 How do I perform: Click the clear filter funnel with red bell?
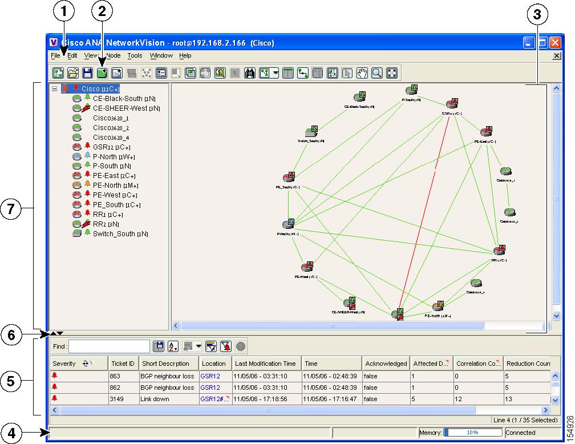click(226, 346)
